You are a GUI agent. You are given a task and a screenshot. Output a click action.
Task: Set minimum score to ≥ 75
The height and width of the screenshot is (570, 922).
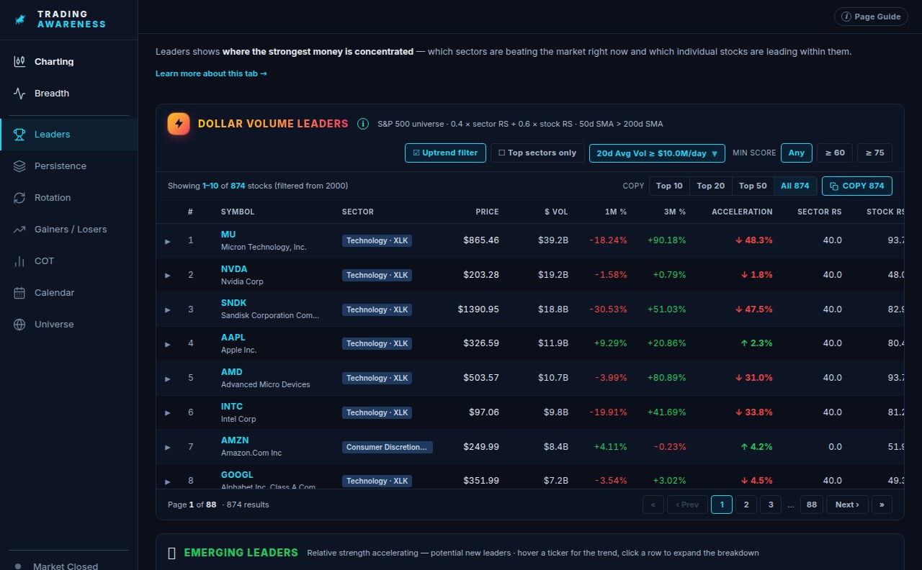click(875, 153)
